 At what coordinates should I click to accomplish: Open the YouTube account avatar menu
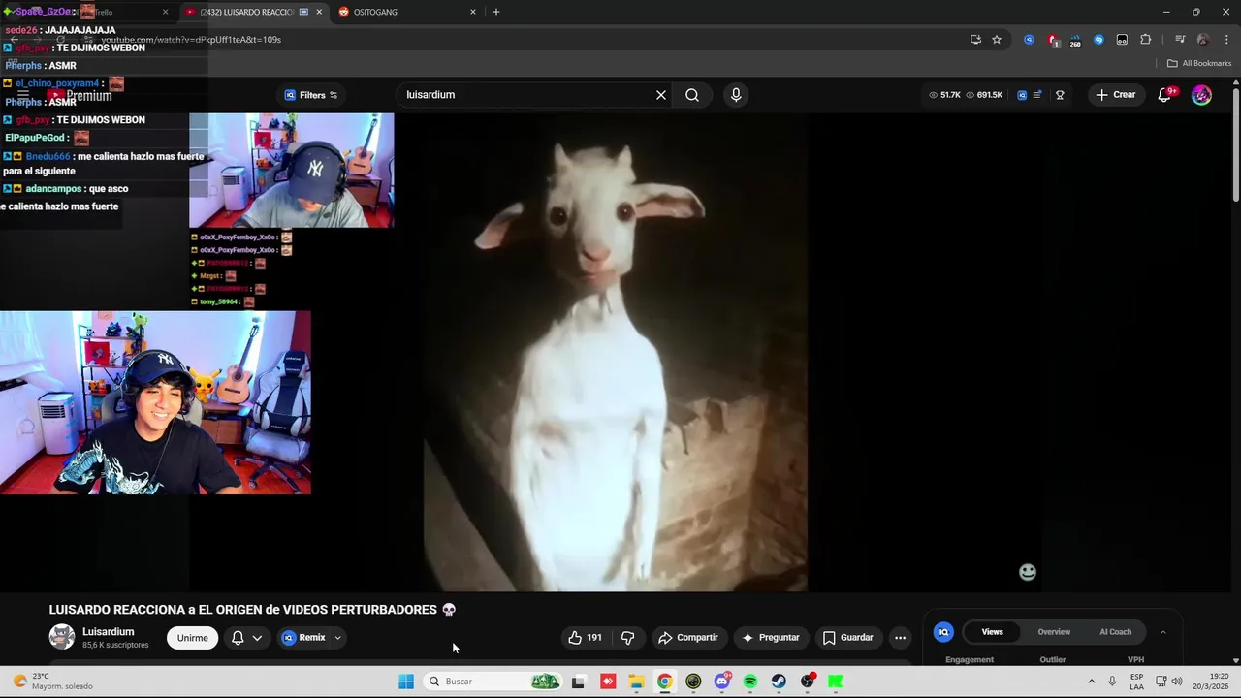1201,95
